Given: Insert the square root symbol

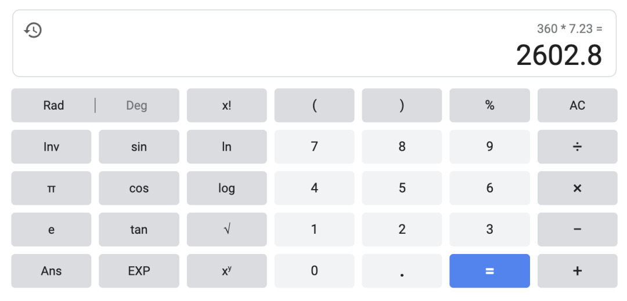Looking at the screenshot, I should pos(227,230).
